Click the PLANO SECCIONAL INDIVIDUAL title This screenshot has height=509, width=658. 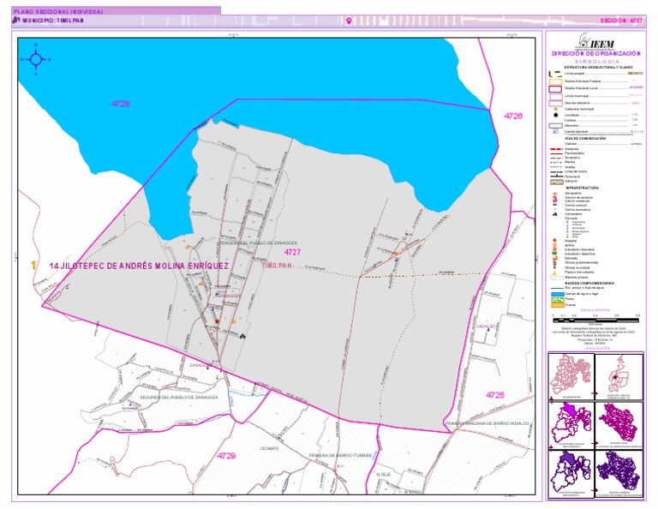(58, 12)
